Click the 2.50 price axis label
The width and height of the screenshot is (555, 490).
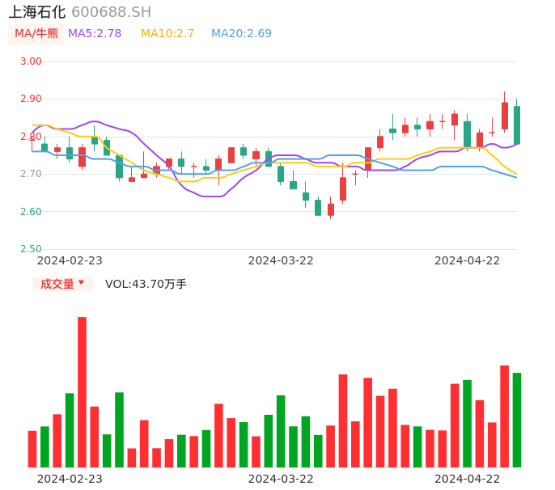[x=31, y=249]
